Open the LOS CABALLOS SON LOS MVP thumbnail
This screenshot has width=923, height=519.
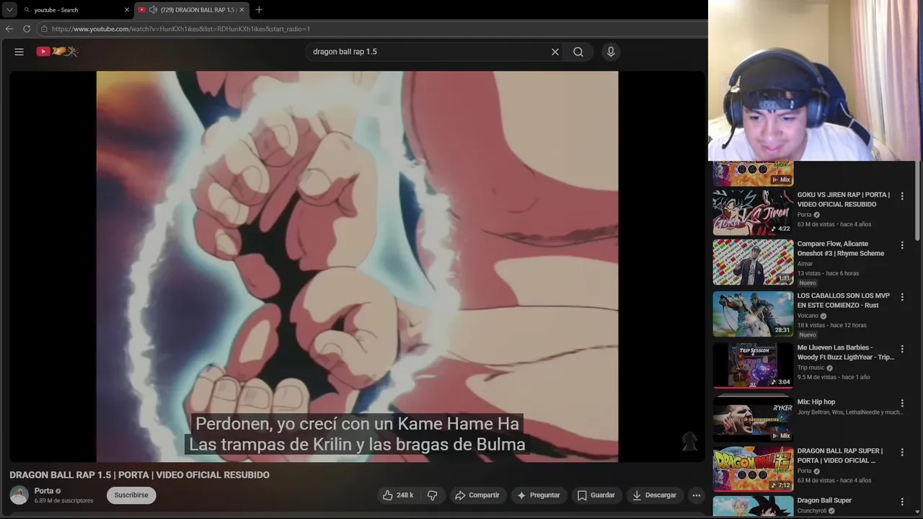(x=753, y=314)
